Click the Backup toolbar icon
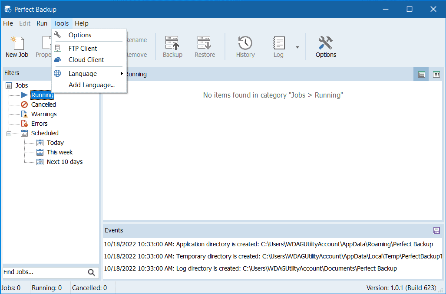446x294 pixels. pos(172,47)
